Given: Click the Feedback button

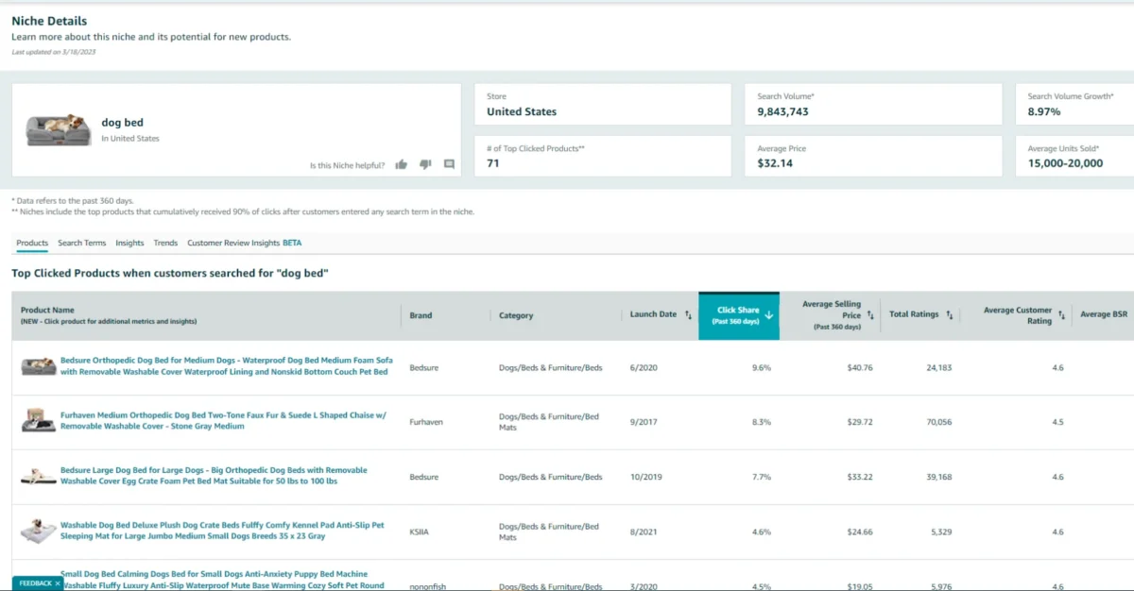Looking at the screenshot, I should coord(34,583).
